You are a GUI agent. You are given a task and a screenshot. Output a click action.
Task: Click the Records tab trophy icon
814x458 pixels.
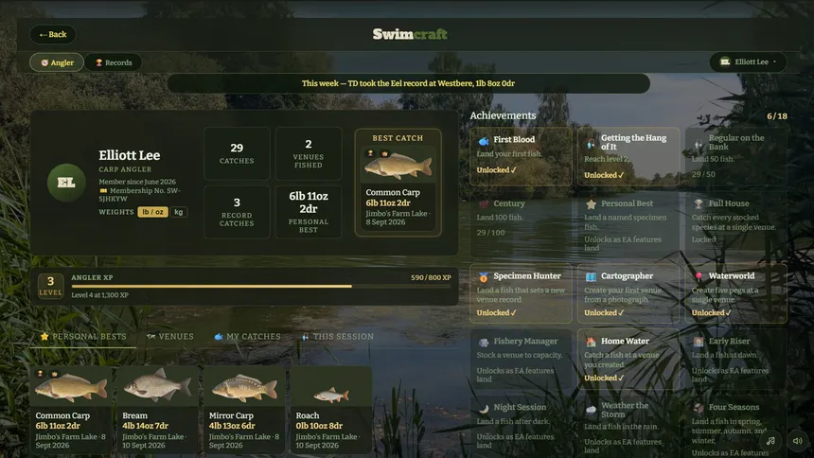coord(98,62)
